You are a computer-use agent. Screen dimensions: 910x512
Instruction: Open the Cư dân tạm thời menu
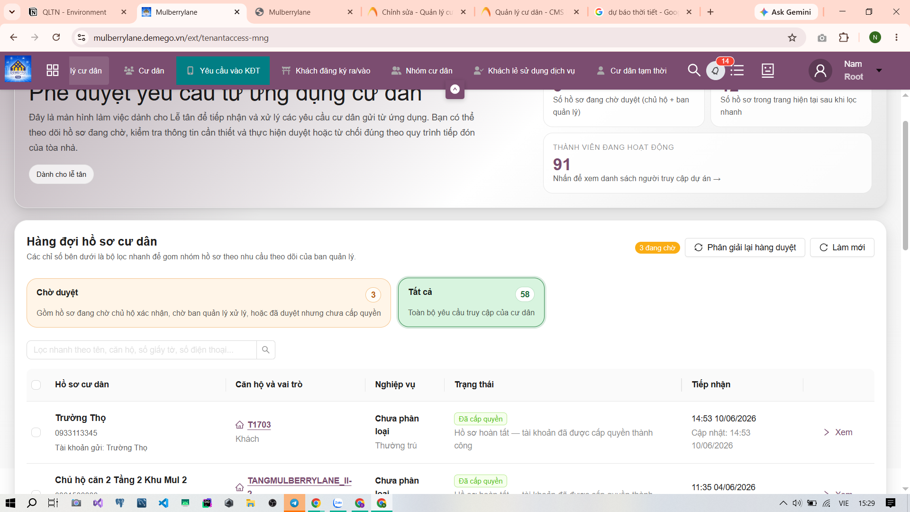pos(632,71)
